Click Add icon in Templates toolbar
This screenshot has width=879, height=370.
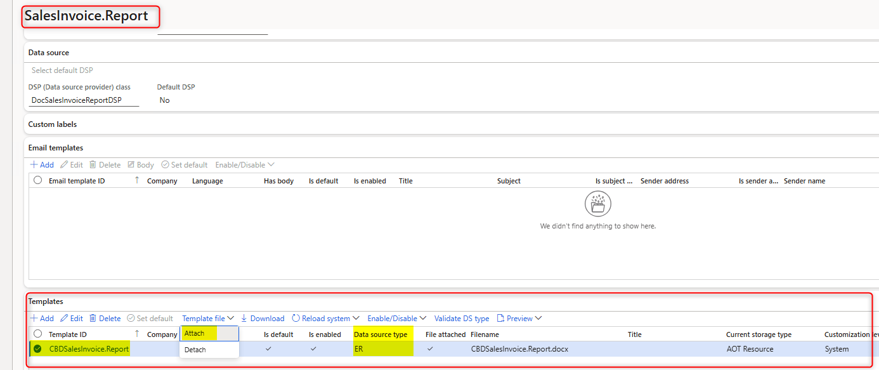[34, 319]
